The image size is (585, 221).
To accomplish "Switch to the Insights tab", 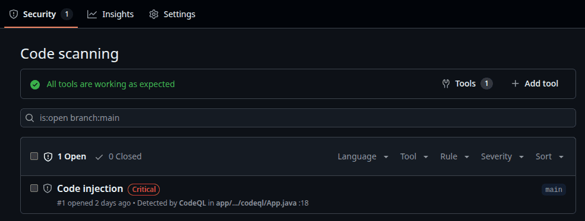I will 110,14.
